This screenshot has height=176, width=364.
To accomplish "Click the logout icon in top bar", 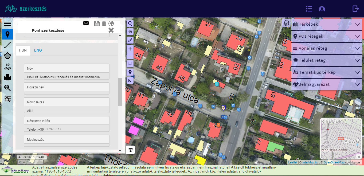I will coord(356,9).
